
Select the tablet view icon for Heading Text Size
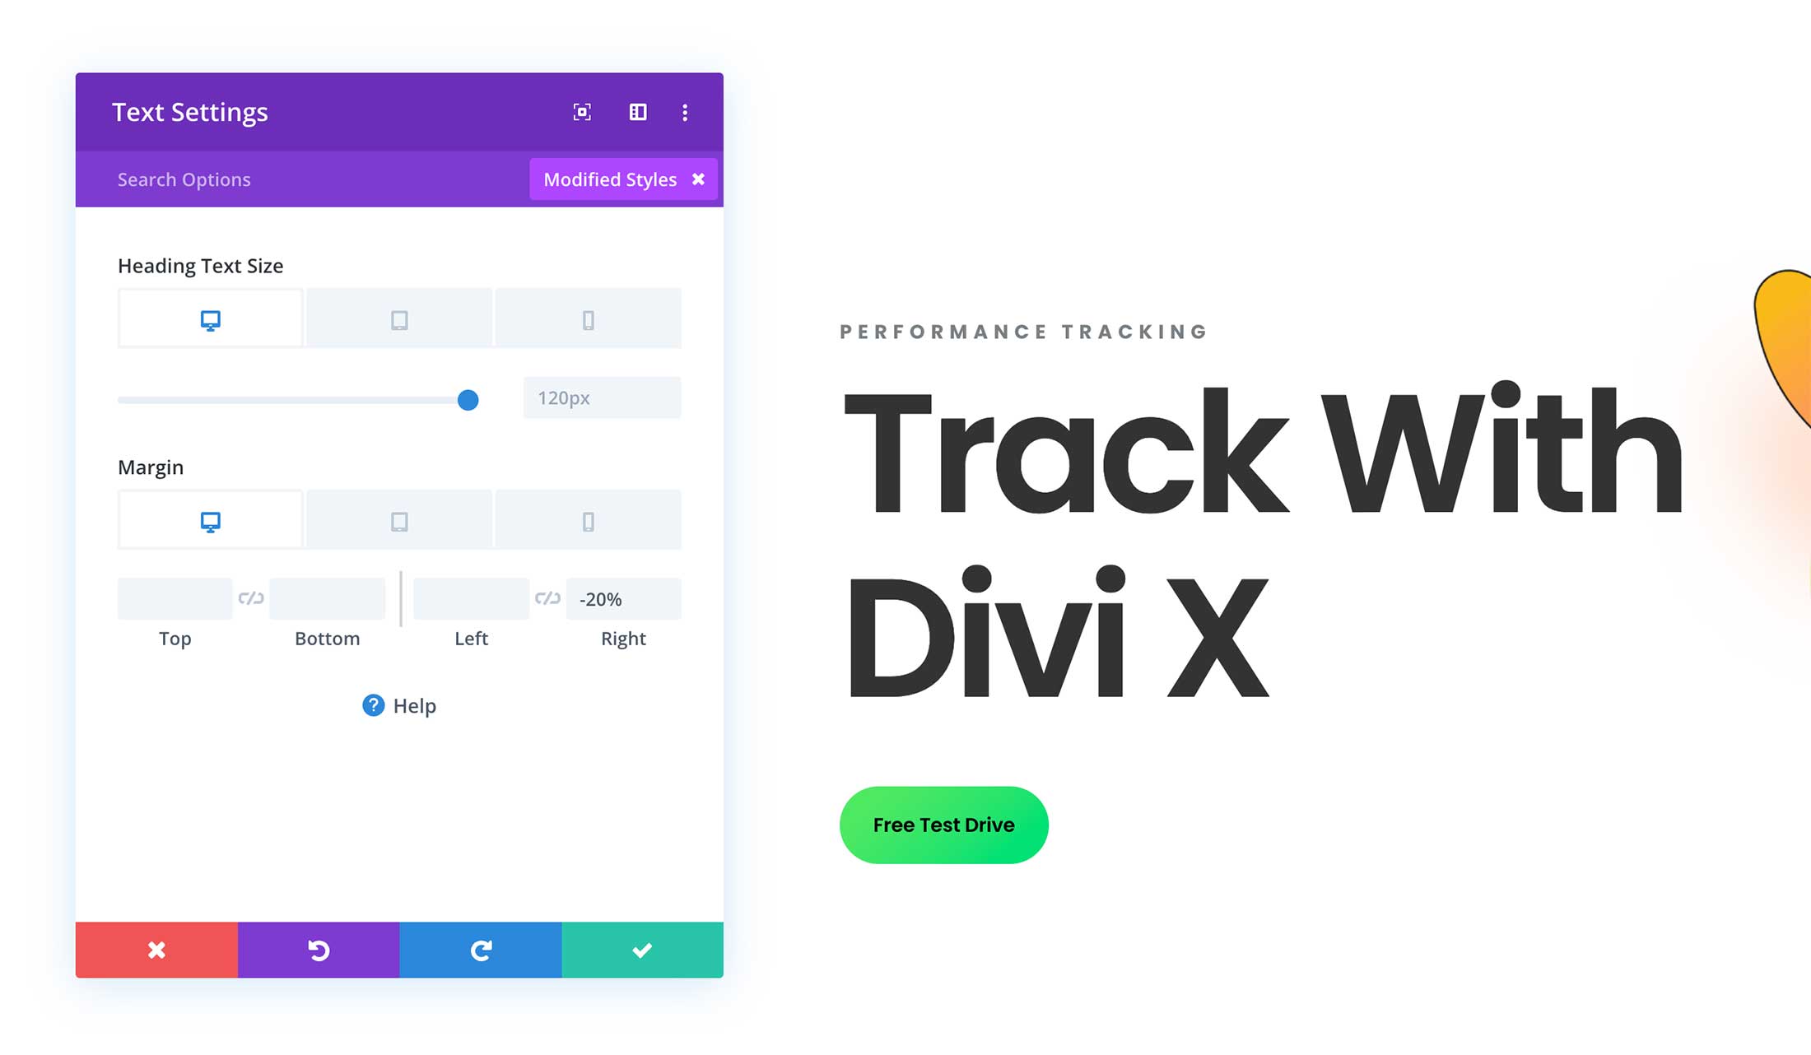coord(399,319)
